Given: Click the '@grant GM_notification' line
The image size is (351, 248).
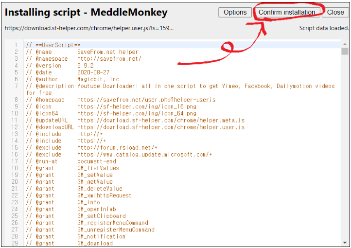Looking at the screenshot, I should click(x=76, y=236).
